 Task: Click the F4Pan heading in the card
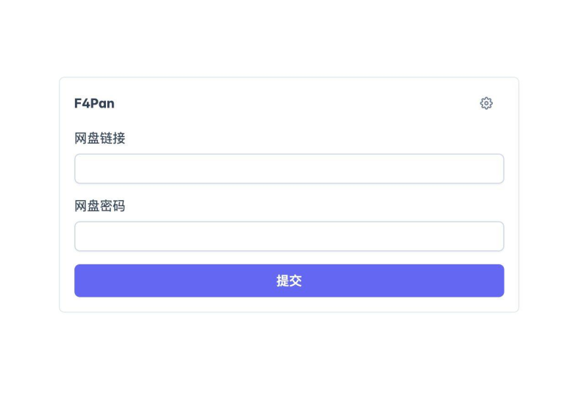click(94, 103)
